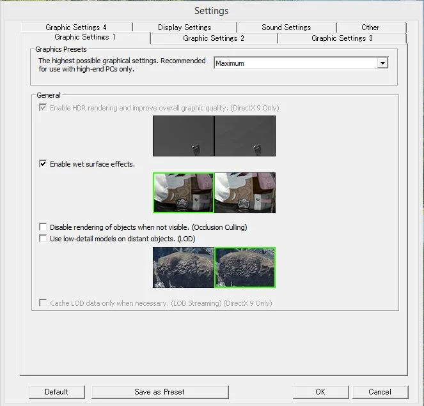Viewport: 424px width, 406px height.
Task: Switch to Graphic Settings 2 tab
Action: tap(214, 38)
